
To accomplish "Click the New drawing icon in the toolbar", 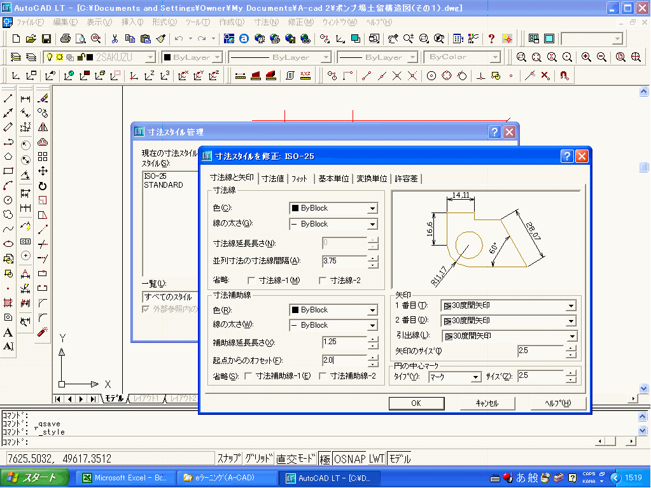I will [x=16, y=39].
